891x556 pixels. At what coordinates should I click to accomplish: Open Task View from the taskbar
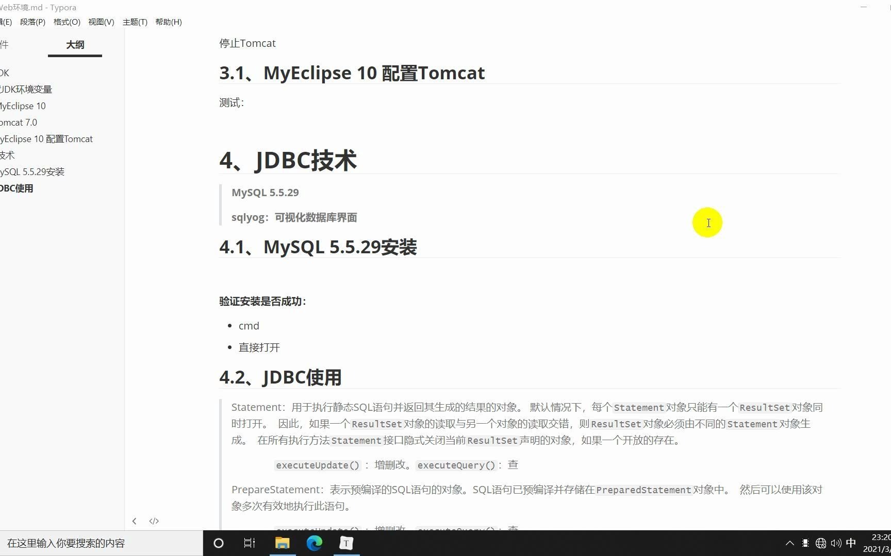click(x=250, y=543)
